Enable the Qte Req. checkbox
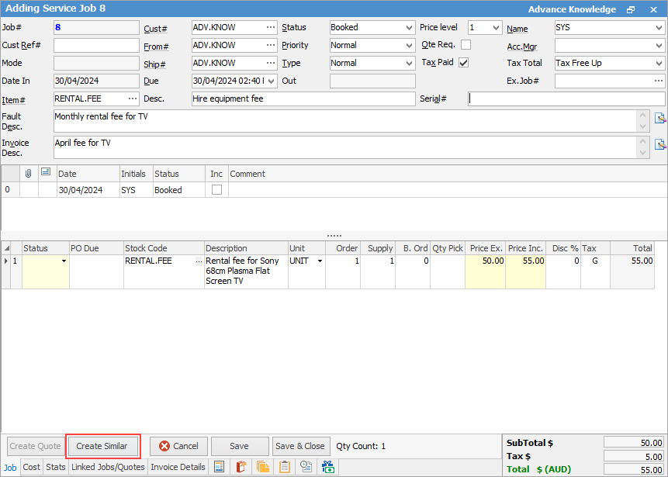 (x=466, y=45)
